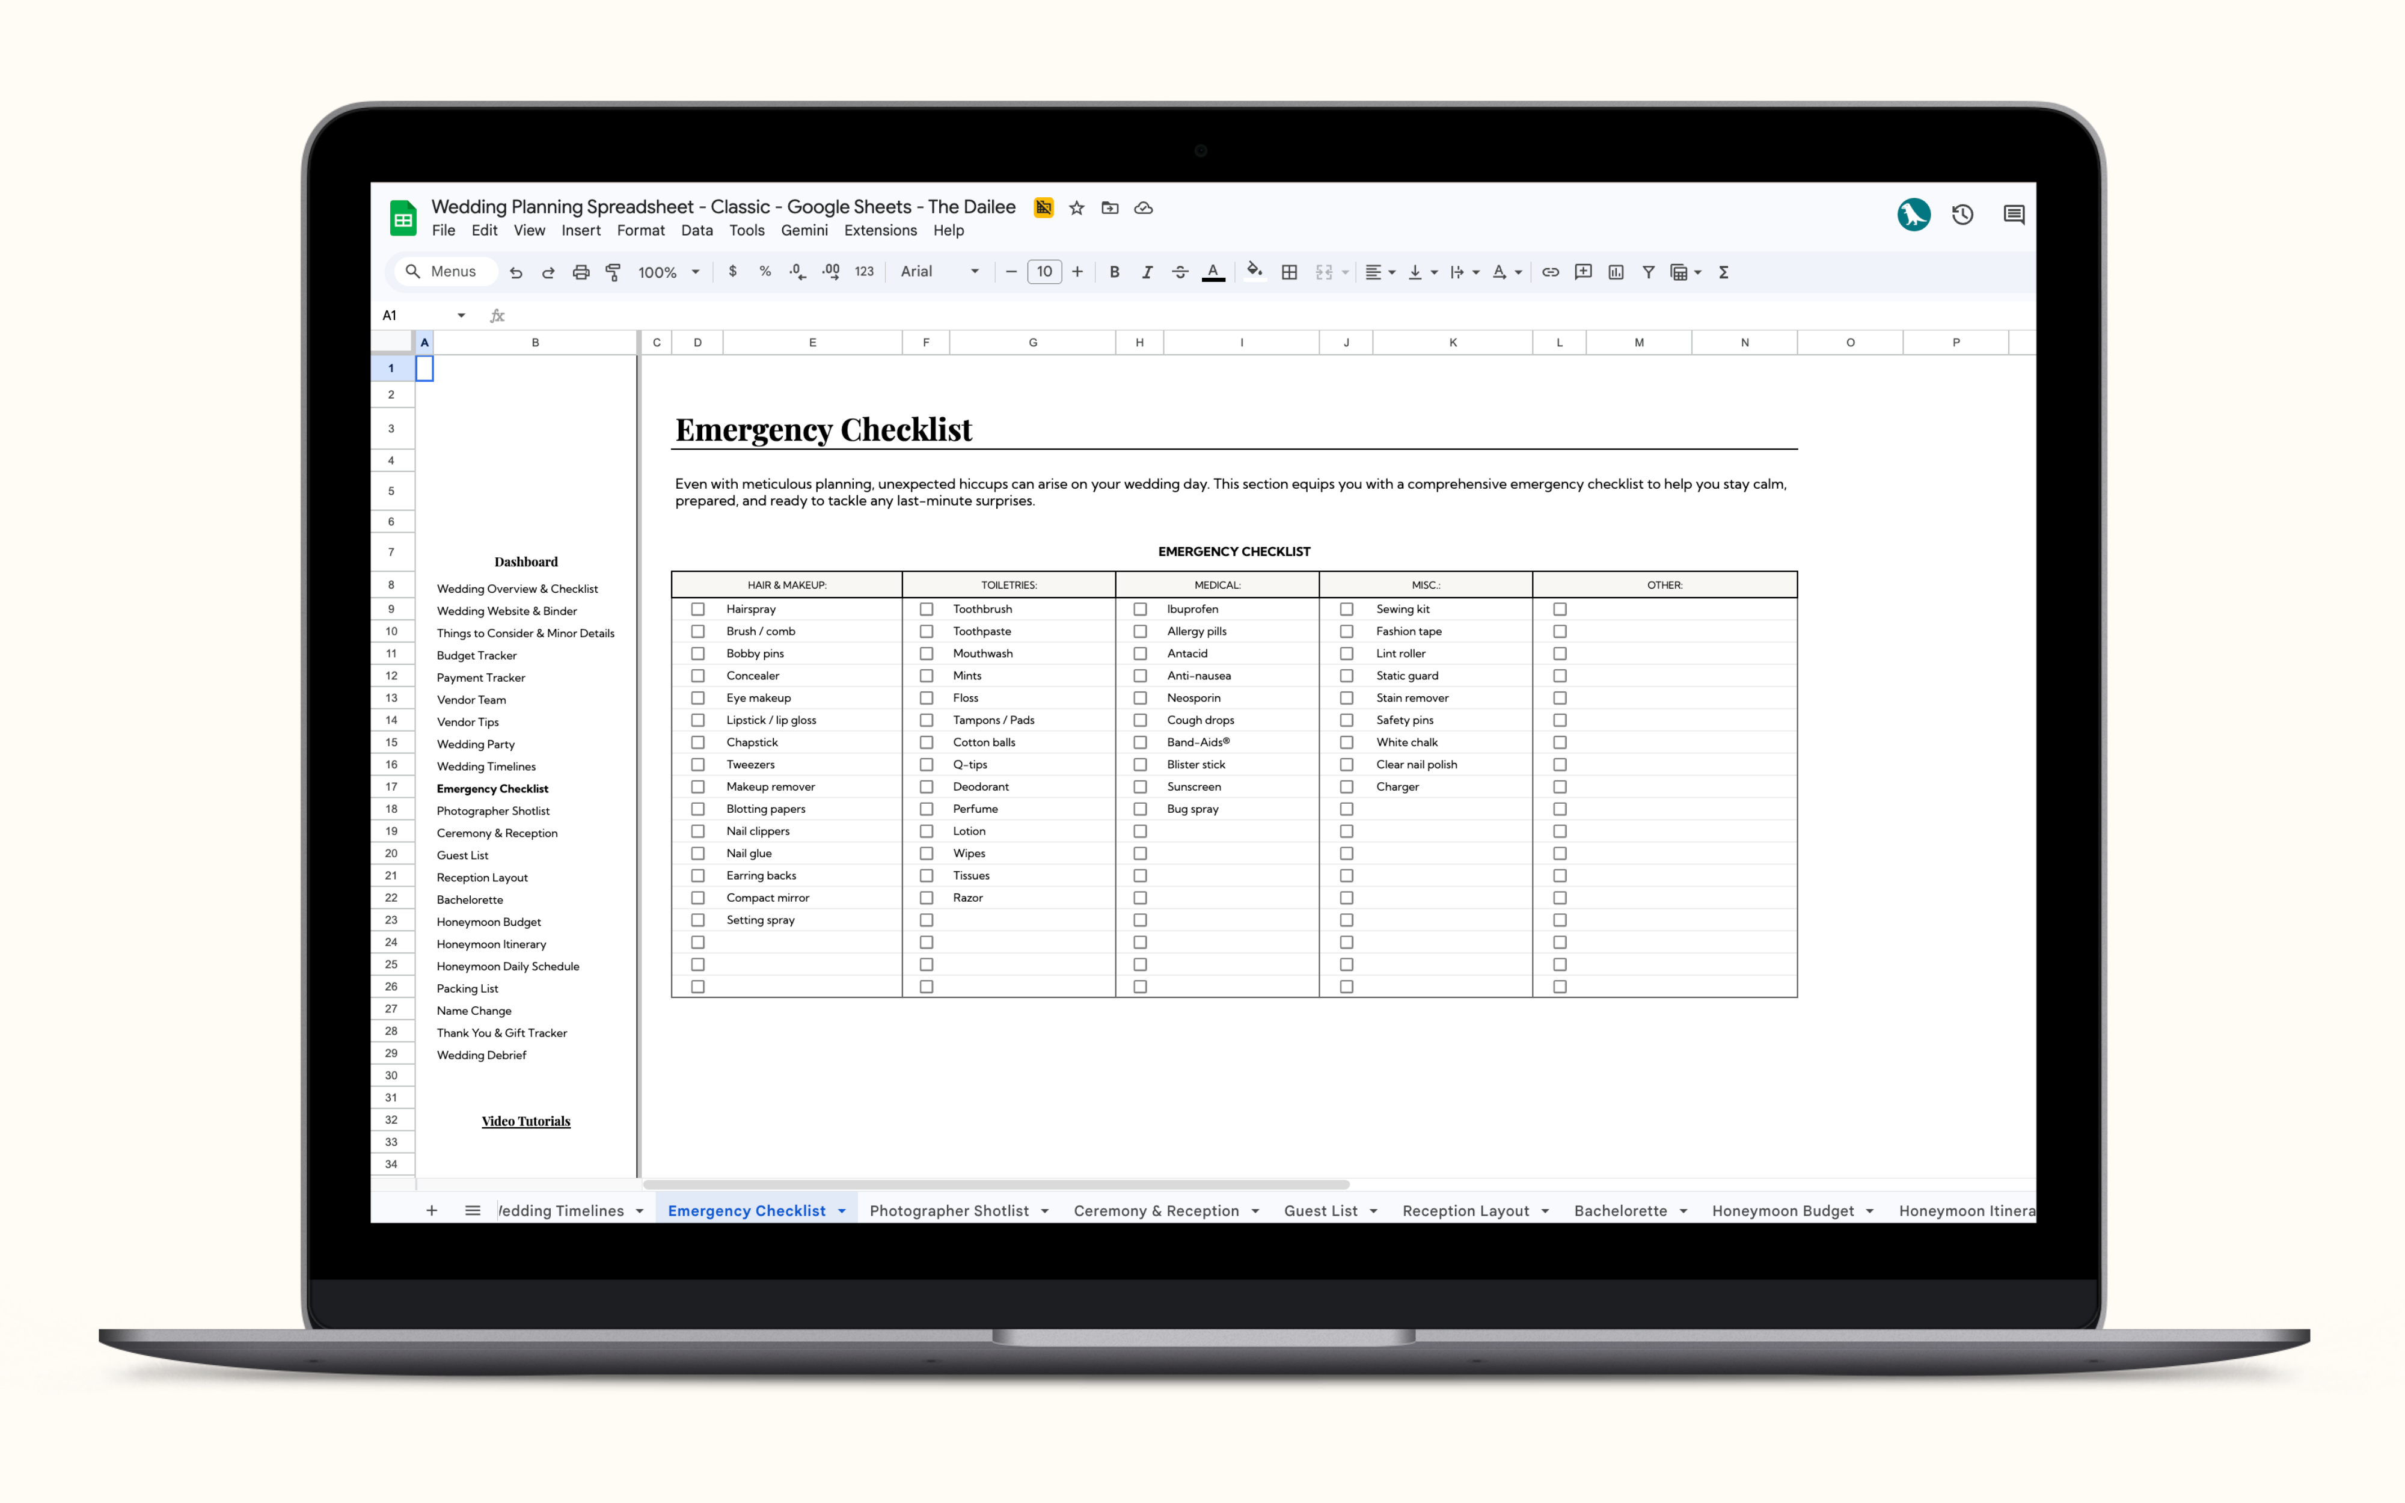This screenshot has height=1503, width=2405.
Task: Insert a chart using toolbar icon
Action: pyautogui.click(x=1616, y=272)
